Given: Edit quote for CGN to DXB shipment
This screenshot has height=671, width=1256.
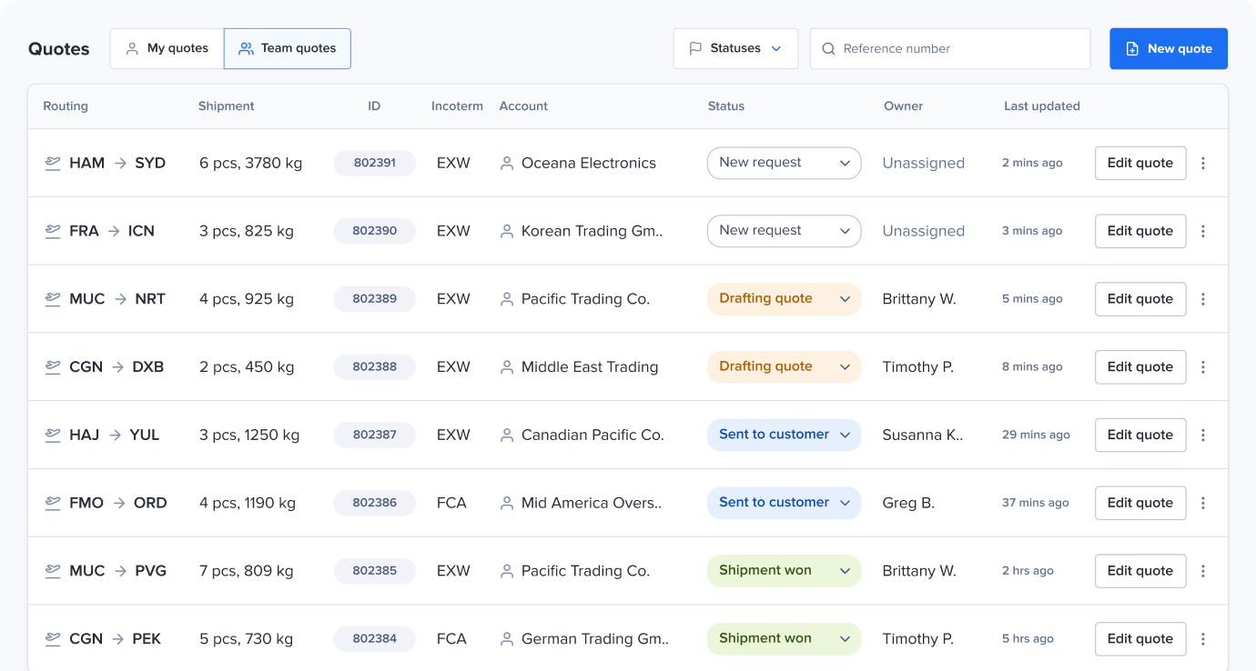Looking at the screenshot, I should point(1140,367).
